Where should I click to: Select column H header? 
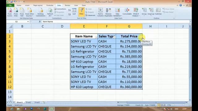pos(150,26)
